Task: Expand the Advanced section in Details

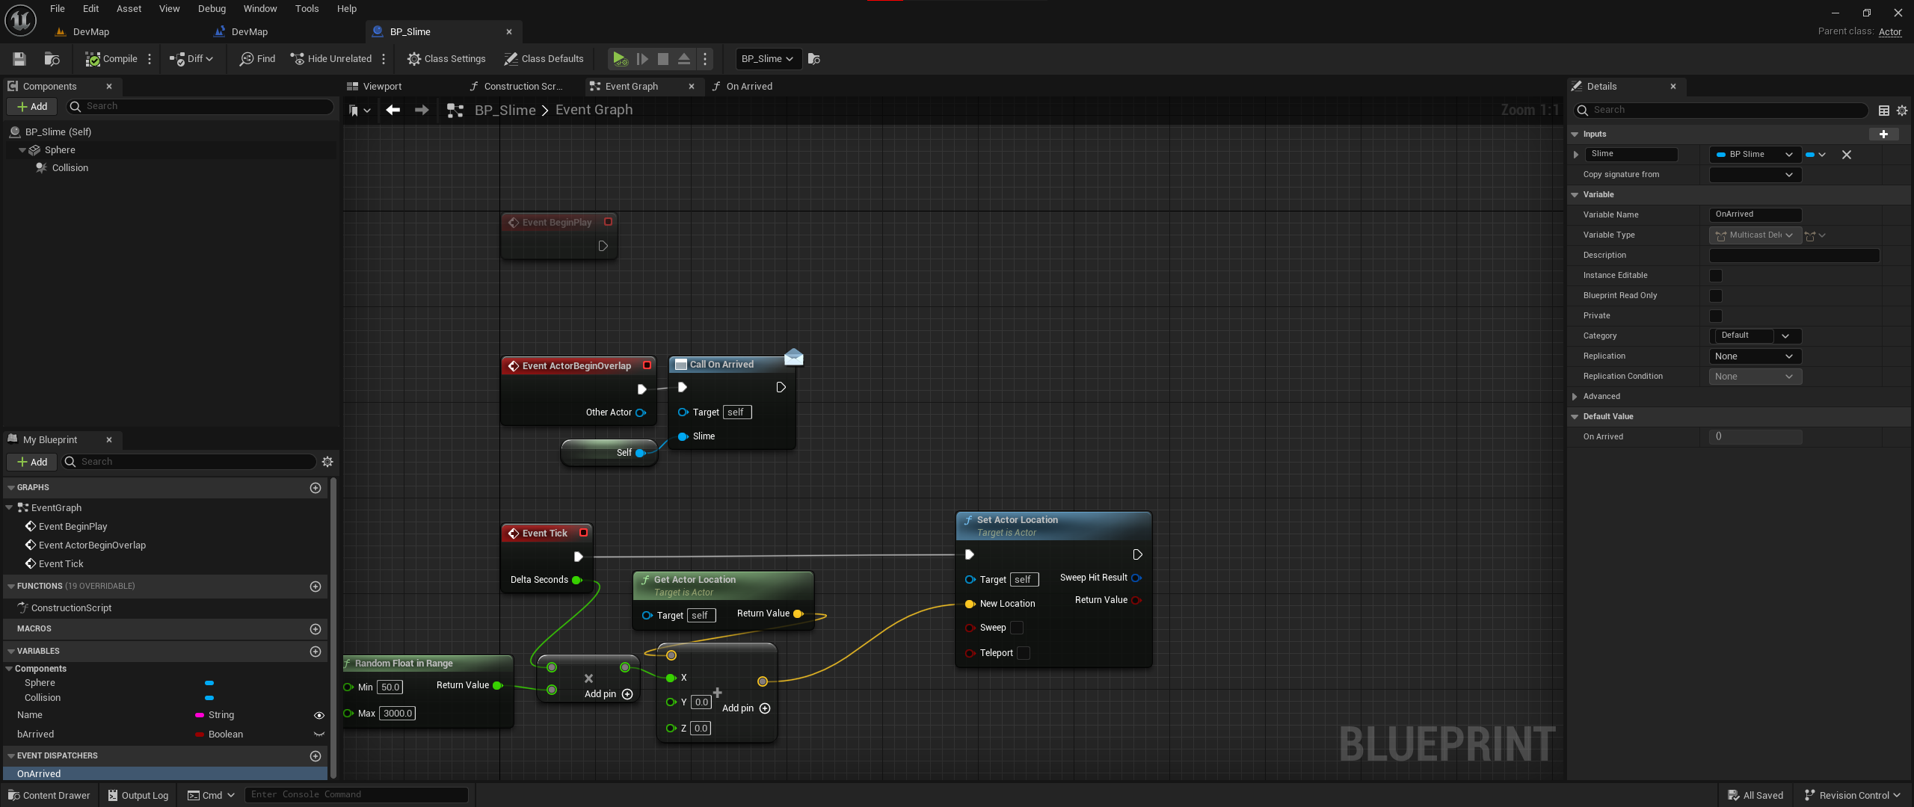Action: (x=1575, y=397)
